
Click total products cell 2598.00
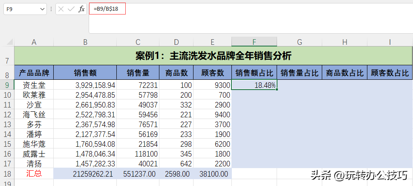(x=176, y=174)
